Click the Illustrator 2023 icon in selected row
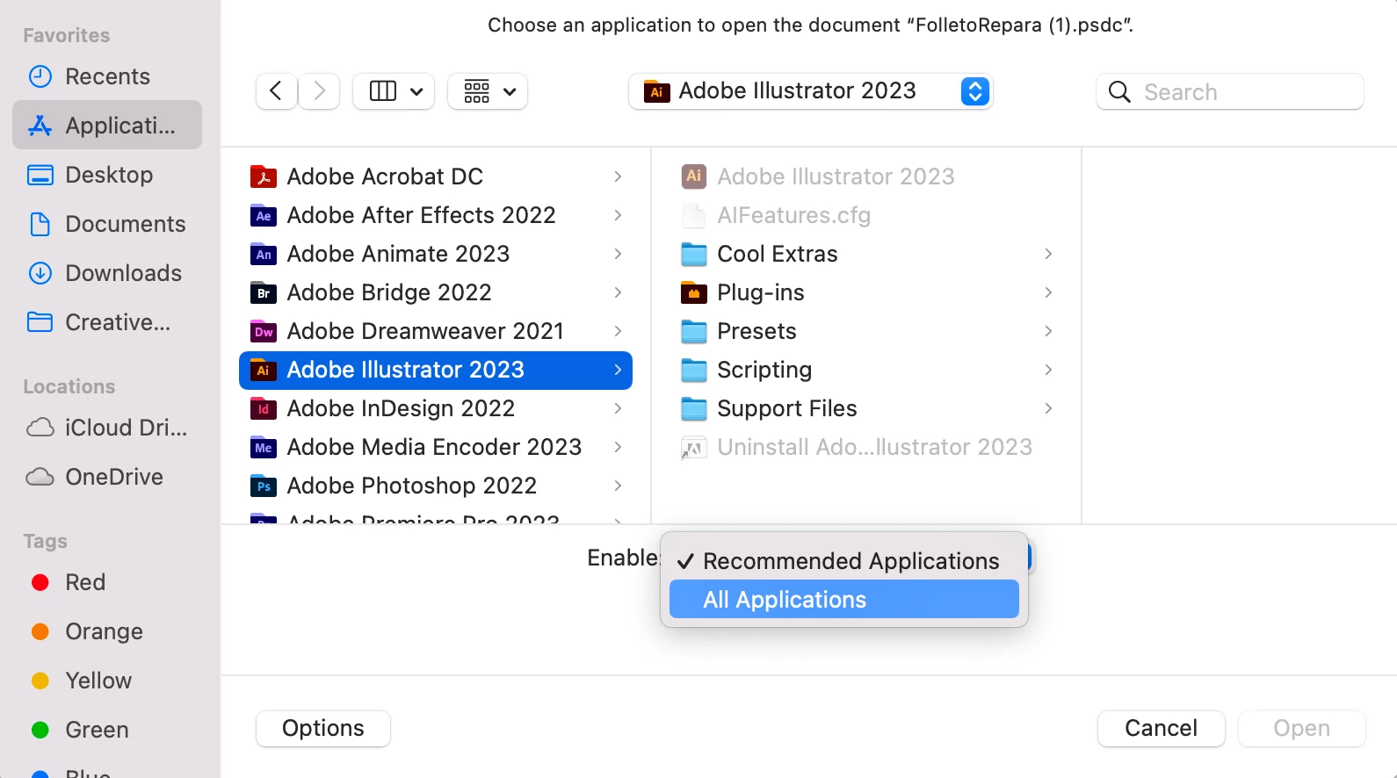 pos(264,370)
